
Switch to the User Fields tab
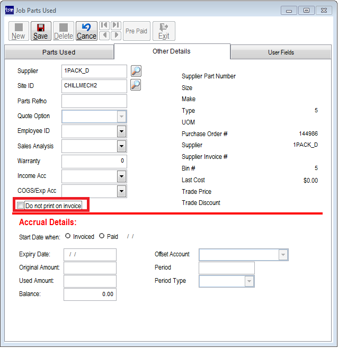(281, 52)
